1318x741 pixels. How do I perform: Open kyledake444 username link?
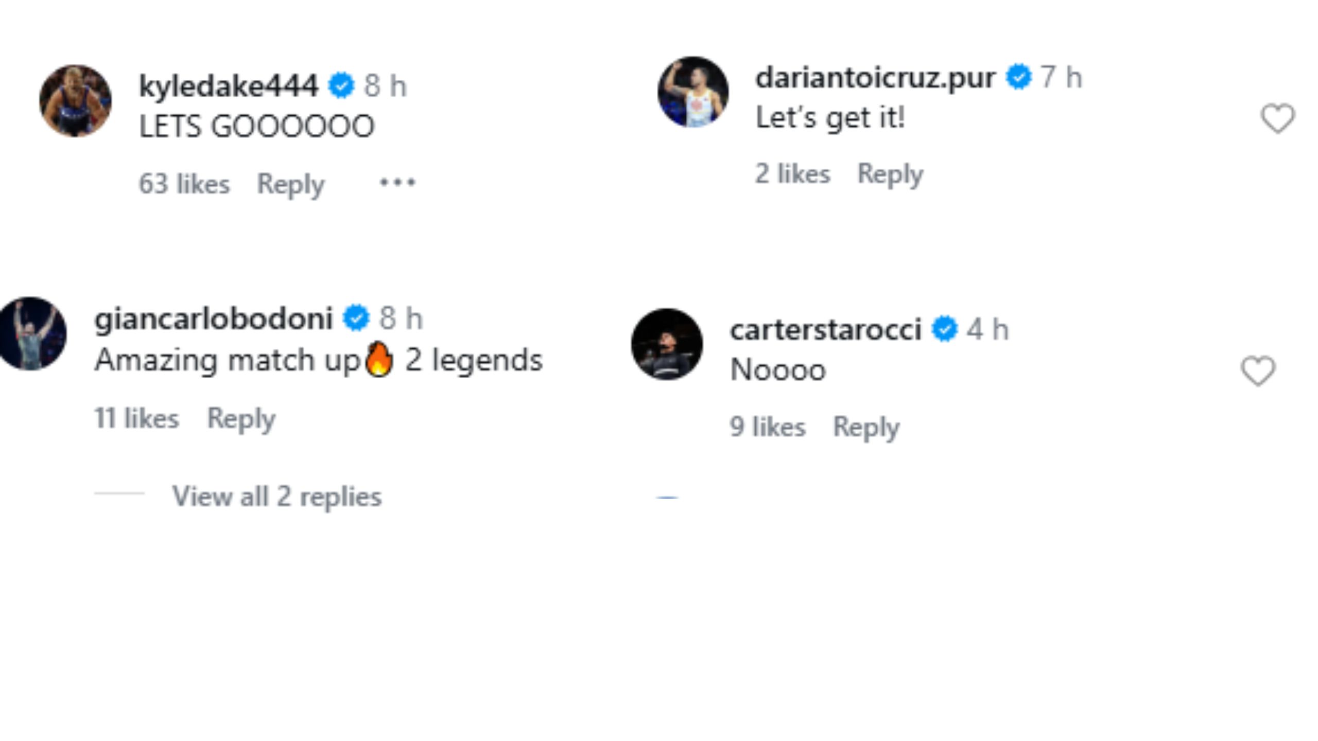tap(229, 85)
